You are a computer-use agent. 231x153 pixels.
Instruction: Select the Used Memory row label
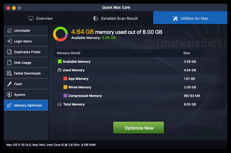click(x=74, y=70)
